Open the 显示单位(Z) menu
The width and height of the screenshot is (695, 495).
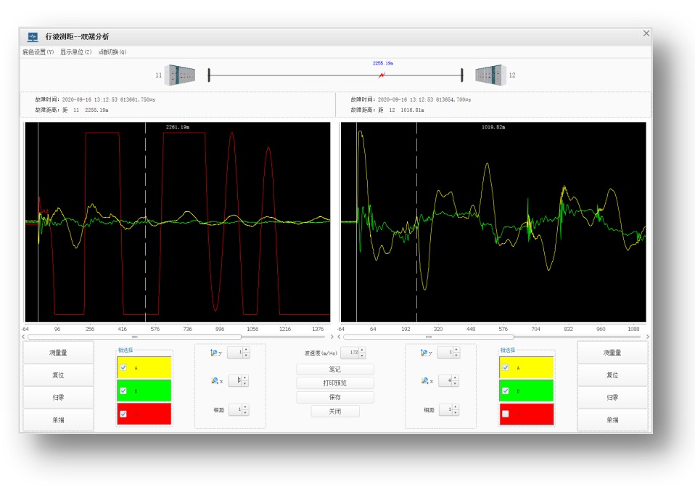tap(75, 52)
